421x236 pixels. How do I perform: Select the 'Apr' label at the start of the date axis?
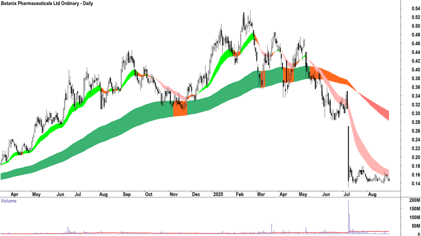[14, 194]
